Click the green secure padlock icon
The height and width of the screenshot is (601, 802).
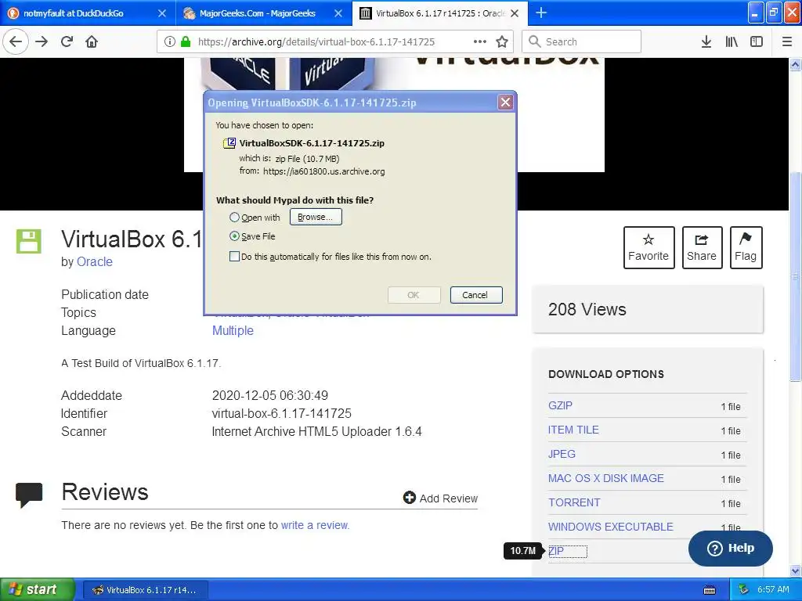[186, 41]
